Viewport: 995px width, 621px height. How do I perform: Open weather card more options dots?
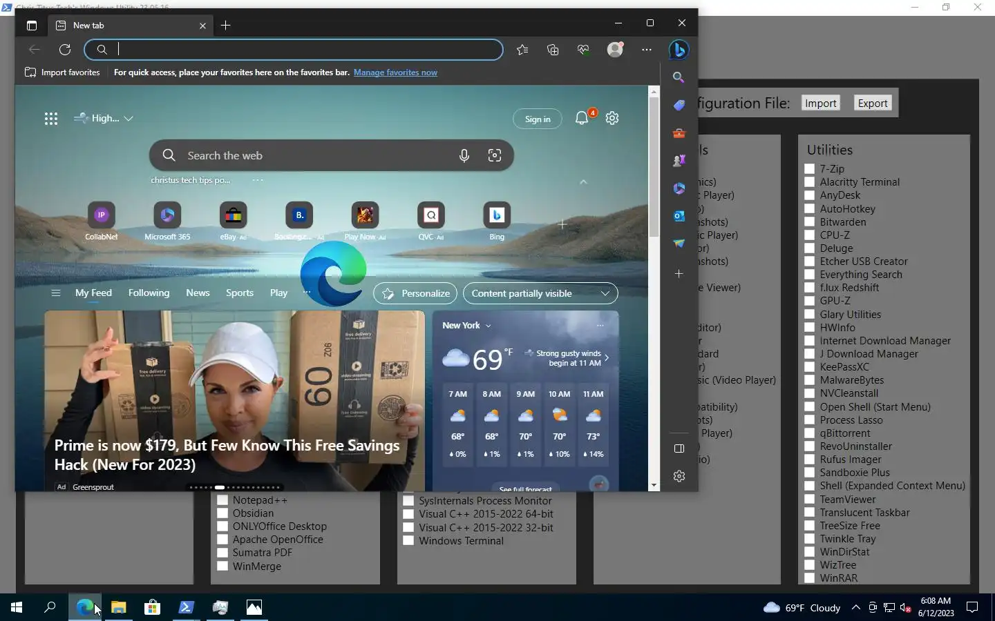[600, 326]
